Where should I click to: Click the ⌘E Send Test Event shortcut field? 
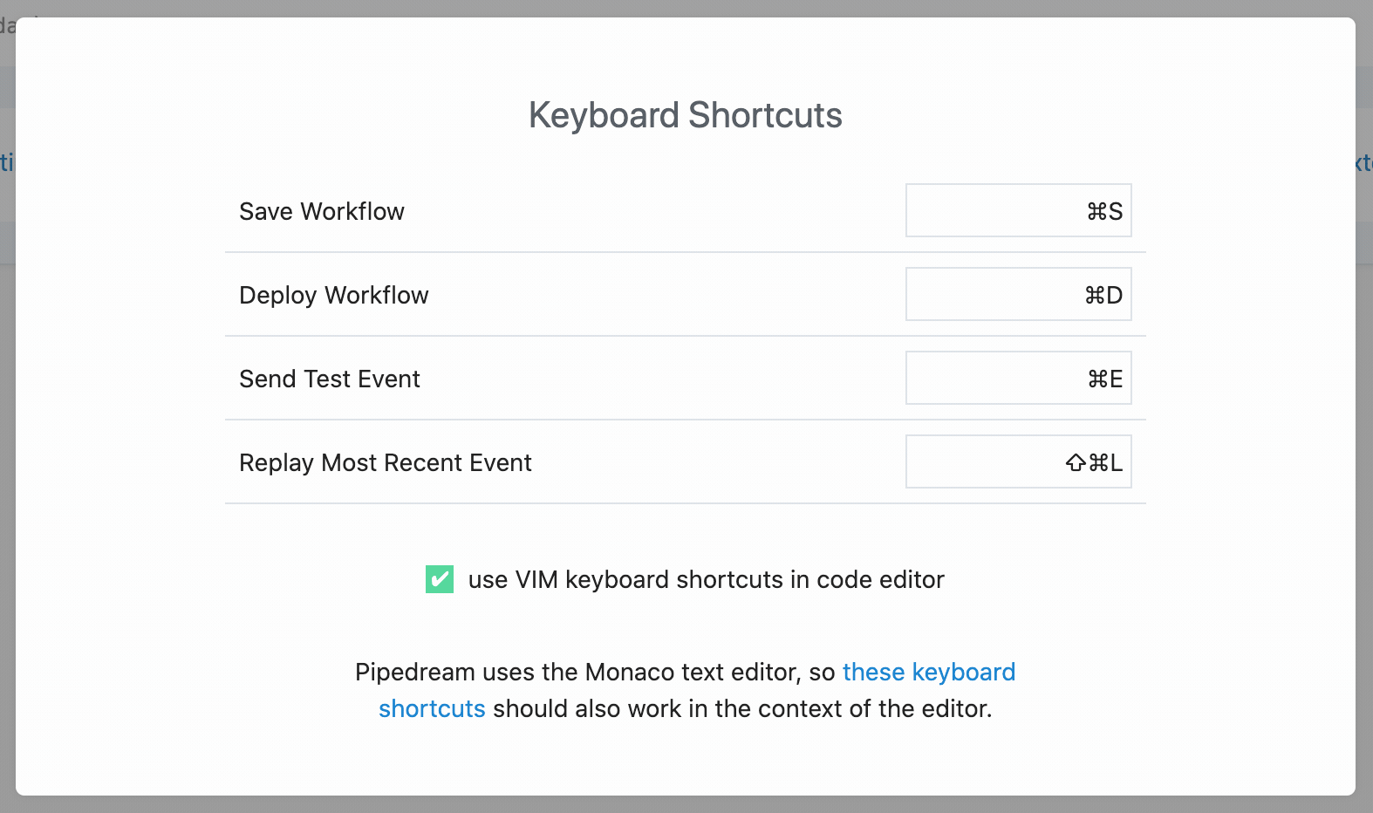click(x=1018, y=378)
